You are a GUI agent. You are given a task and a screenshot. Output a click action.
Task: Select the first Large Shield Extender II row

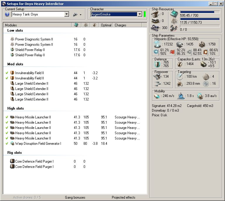pyautogui.click(x=75, y=84)
